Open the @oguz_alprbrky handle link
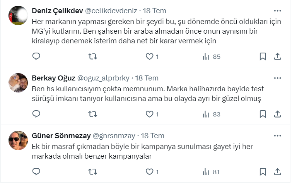The width and height of the screenshot is (292, 183). pyautogui.click(x=104, y=78)
